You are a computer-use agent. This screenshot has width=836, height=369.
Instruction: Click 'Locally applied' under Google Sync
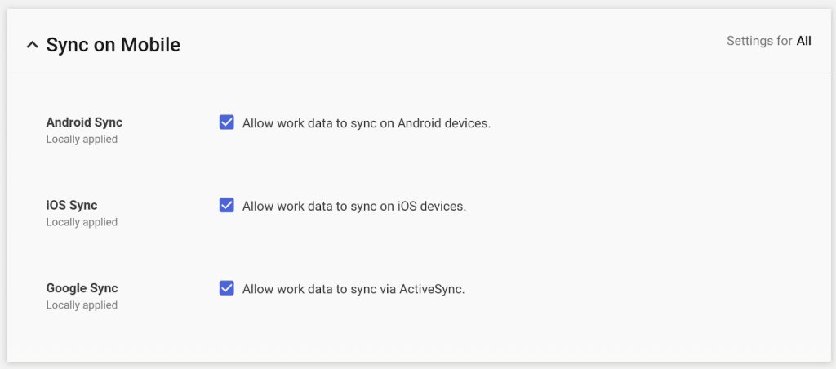(x=82, y=305)
